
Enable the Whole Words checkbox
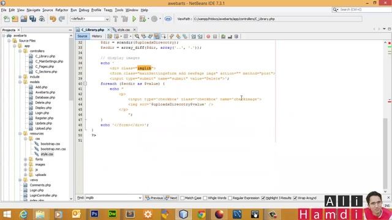tap(205, 198)
